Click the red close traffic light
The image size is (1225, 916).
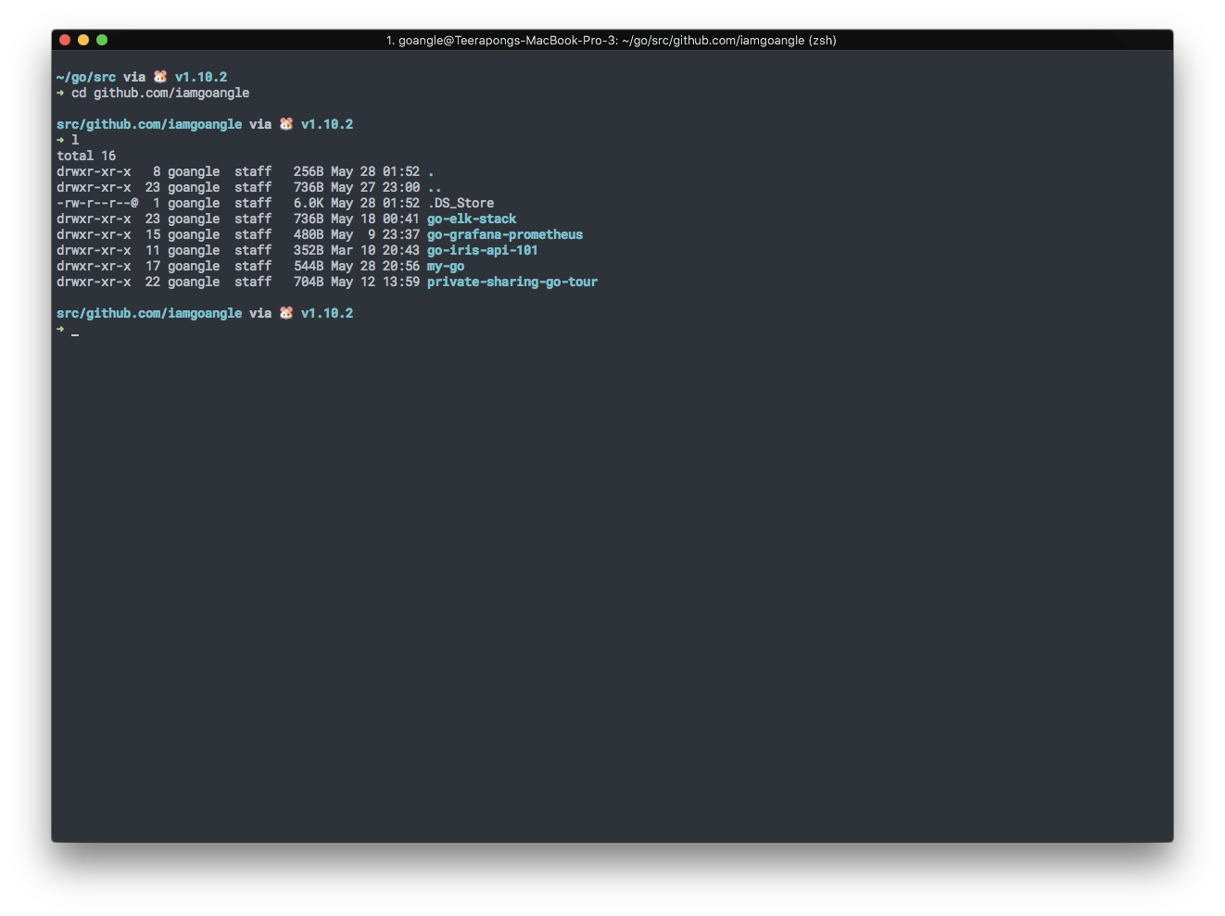(x=64, y=40)
